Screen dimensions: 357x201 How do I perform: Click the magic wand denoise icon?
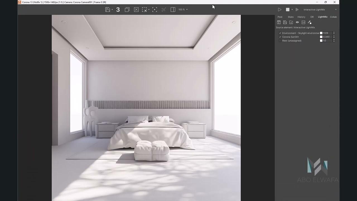pyautogui.click(x=164, y=9)
